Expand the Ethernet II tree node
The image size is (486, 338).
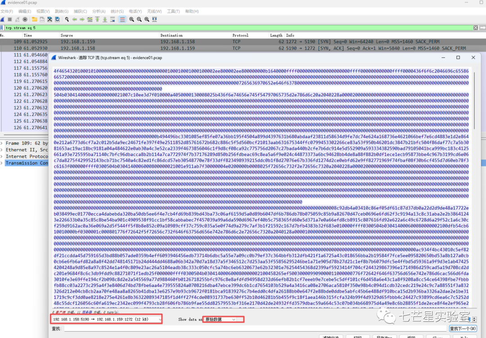click(2, 150)
